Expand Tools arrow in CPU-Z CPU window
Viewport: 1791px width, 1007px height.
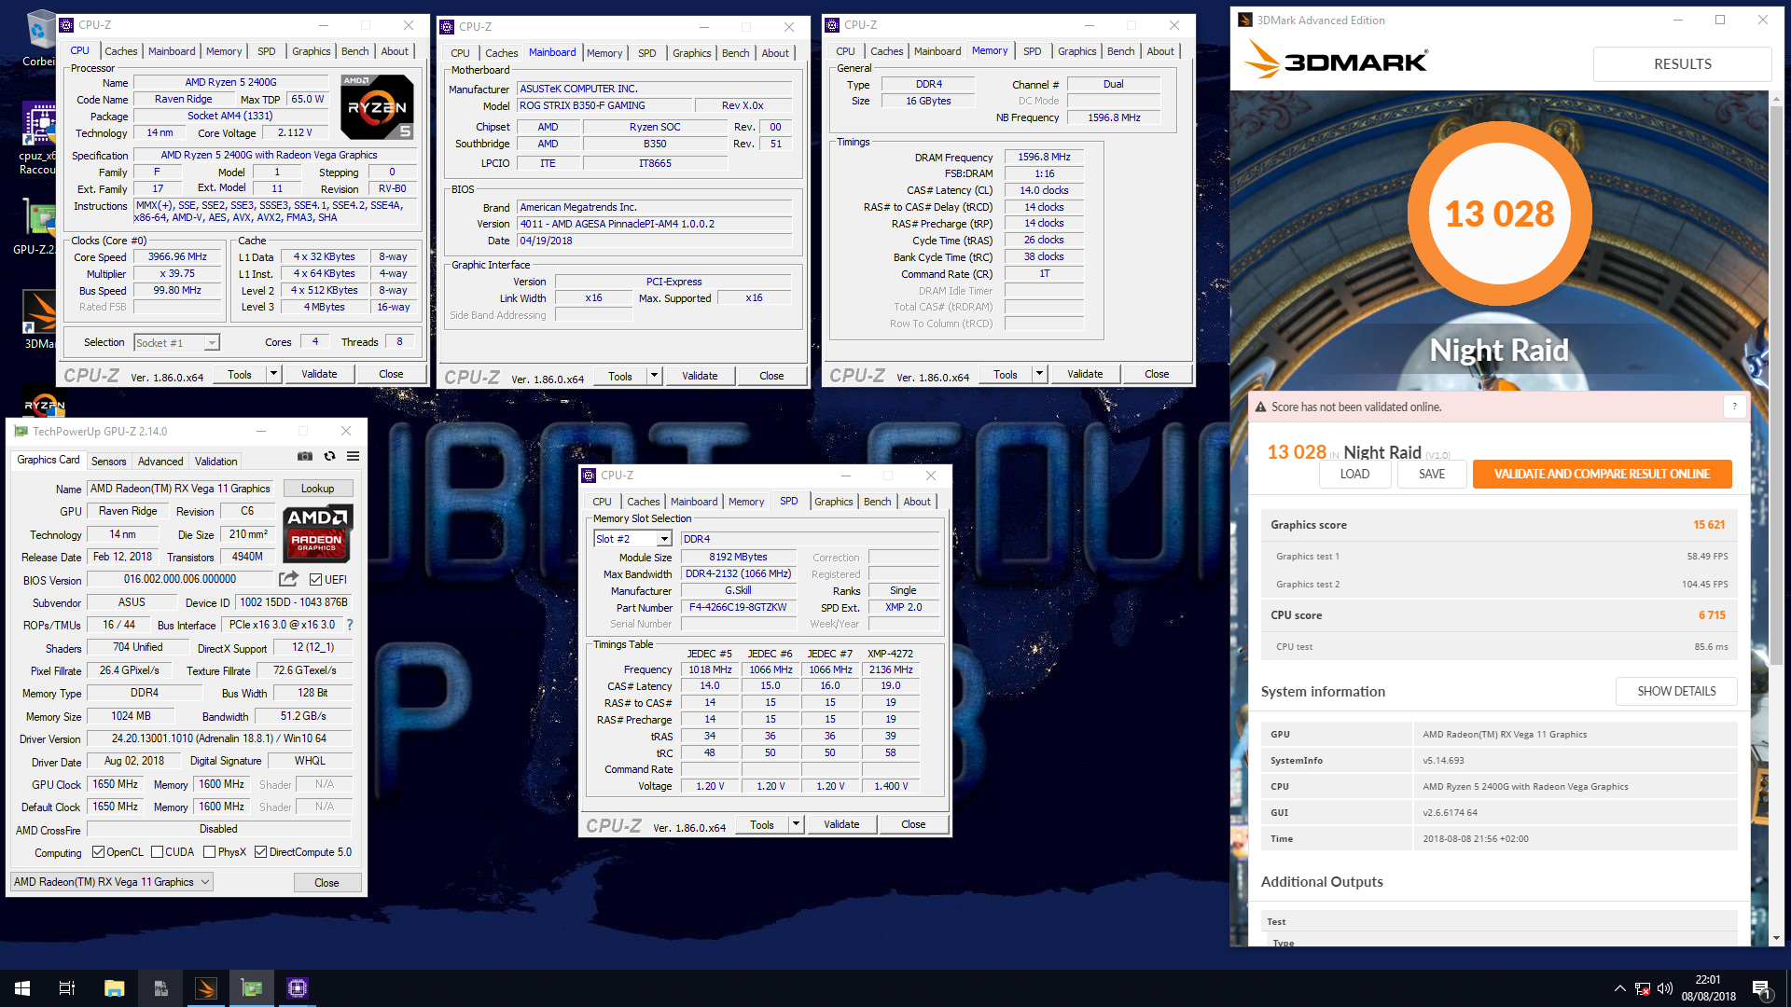tap(273, 374)
